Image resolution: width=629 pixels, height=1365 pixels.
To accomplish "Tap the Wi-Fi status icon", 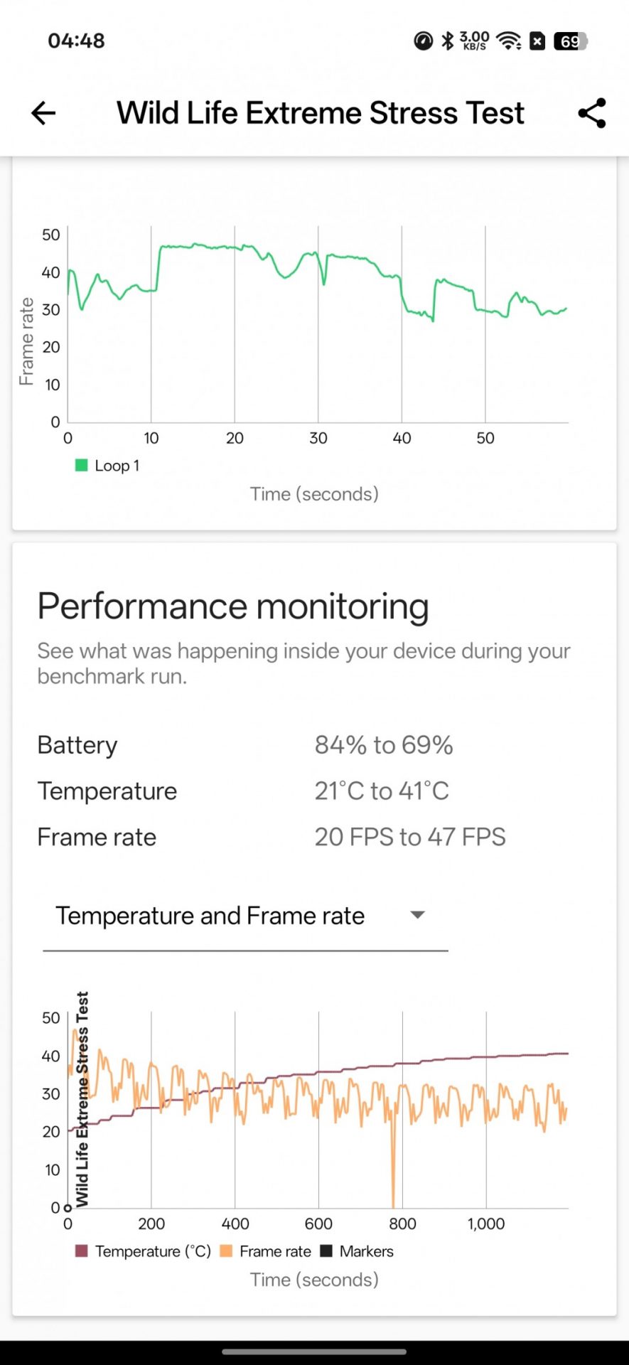I will point(508,41).
